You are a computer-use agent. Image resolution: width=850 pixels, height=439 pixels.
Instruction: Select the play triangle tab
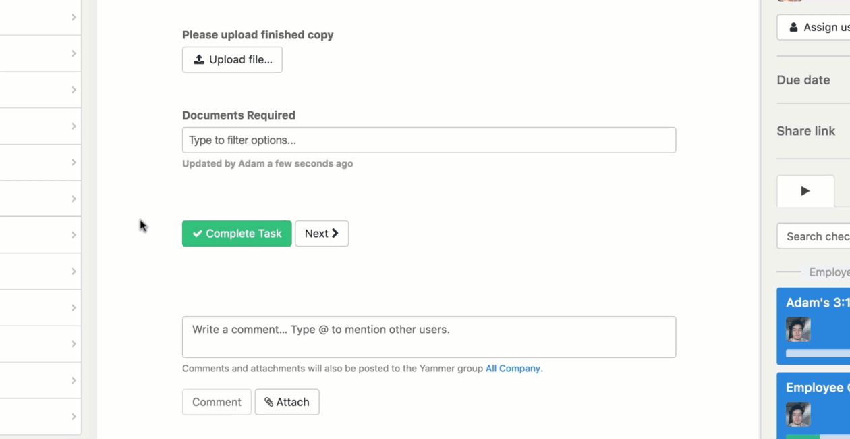click(x=805, y=191)
